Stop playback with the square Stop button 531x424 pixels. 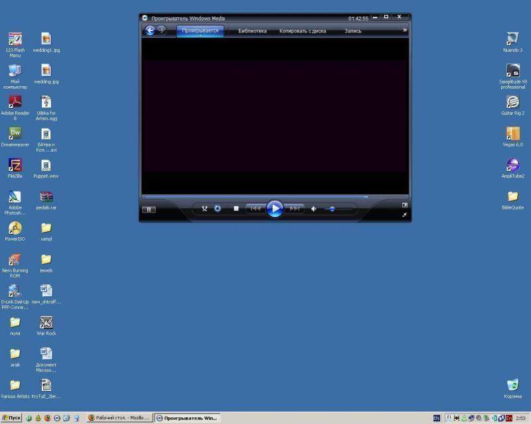coord(236,209)
